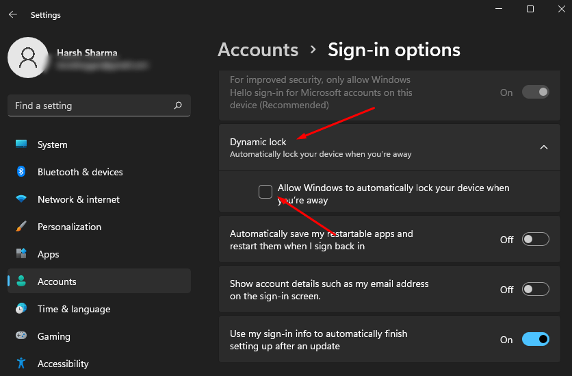
Task: Click the Personalization paintbrush icon
Action: pos(21,227)
